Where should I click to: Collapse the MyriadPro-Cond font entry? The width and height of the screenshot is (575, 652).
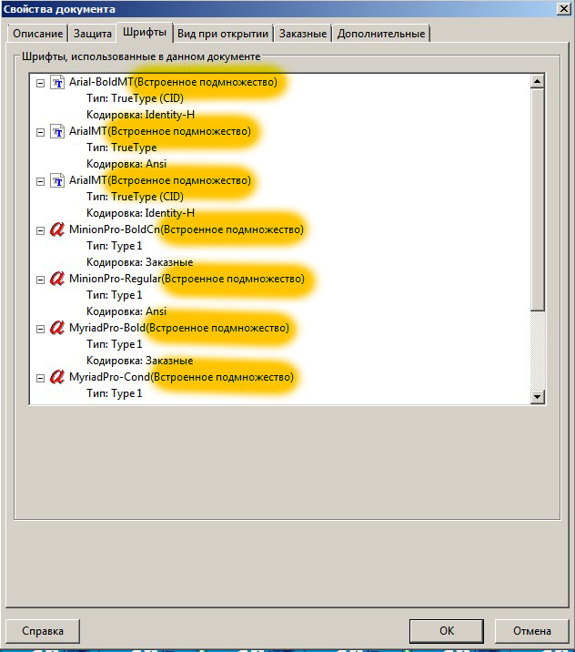tap(40, 378)
